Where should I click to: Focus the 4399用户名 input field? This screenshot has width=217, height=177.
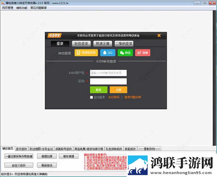(x=109, y=73)
